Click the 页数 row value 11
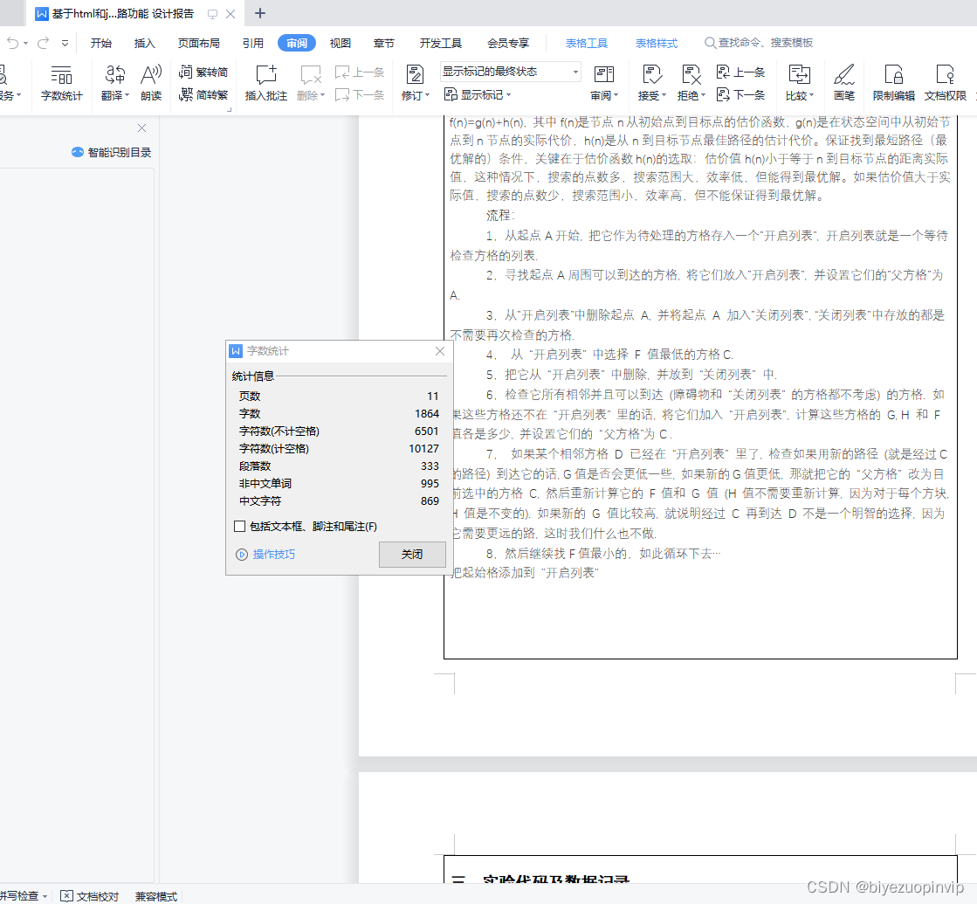This screenshot has height=904, width=977. 432,397
